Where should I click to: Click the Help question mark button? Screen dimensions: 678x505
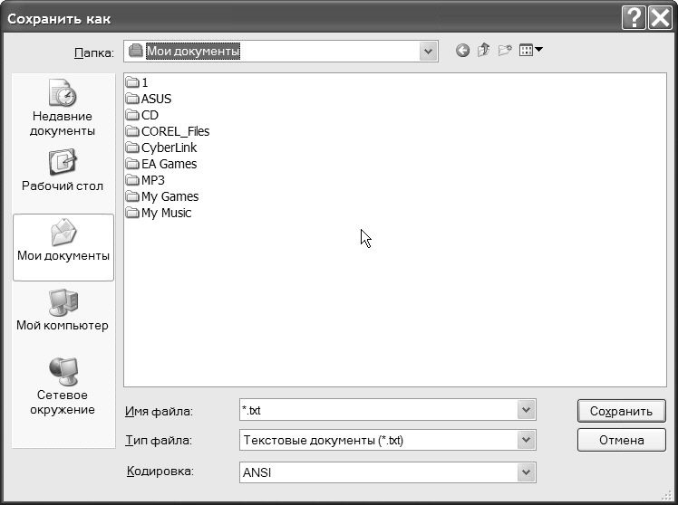[634, 18]
